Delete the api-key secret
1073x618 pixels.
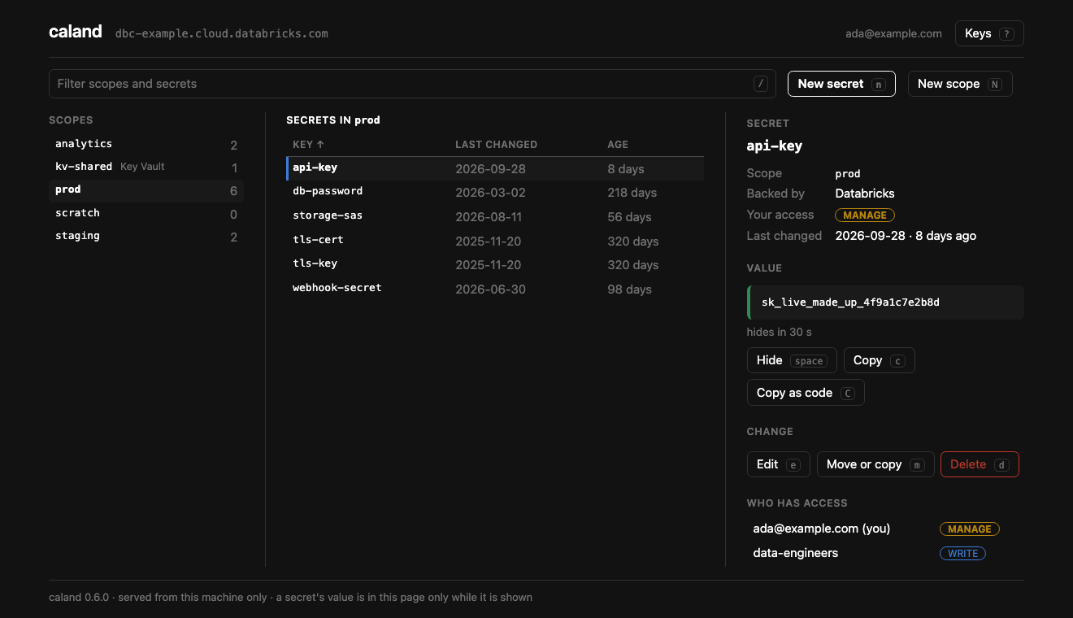pyautogui.click(x=980, y=464)
